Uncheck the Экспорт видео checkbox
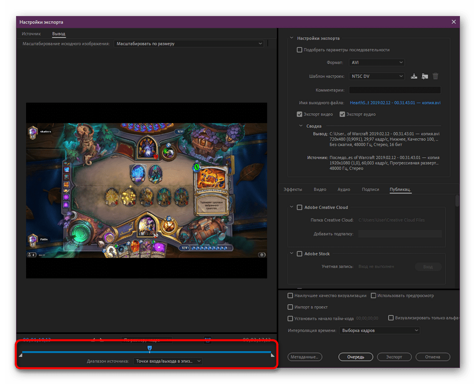The image size is (476, 384). 300,114
